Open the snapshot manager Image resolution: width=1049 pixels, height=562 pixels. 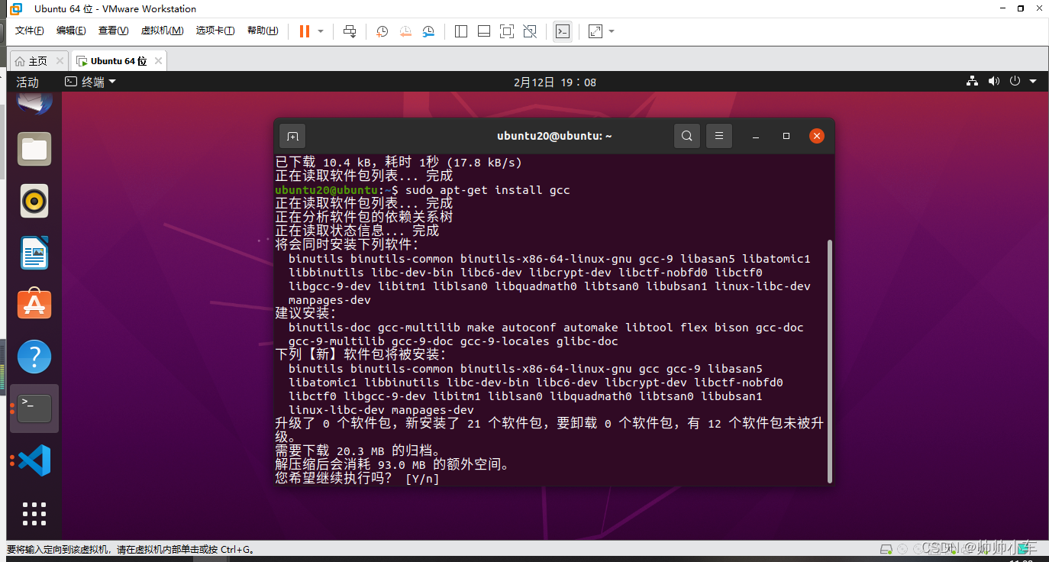(428, 31)
